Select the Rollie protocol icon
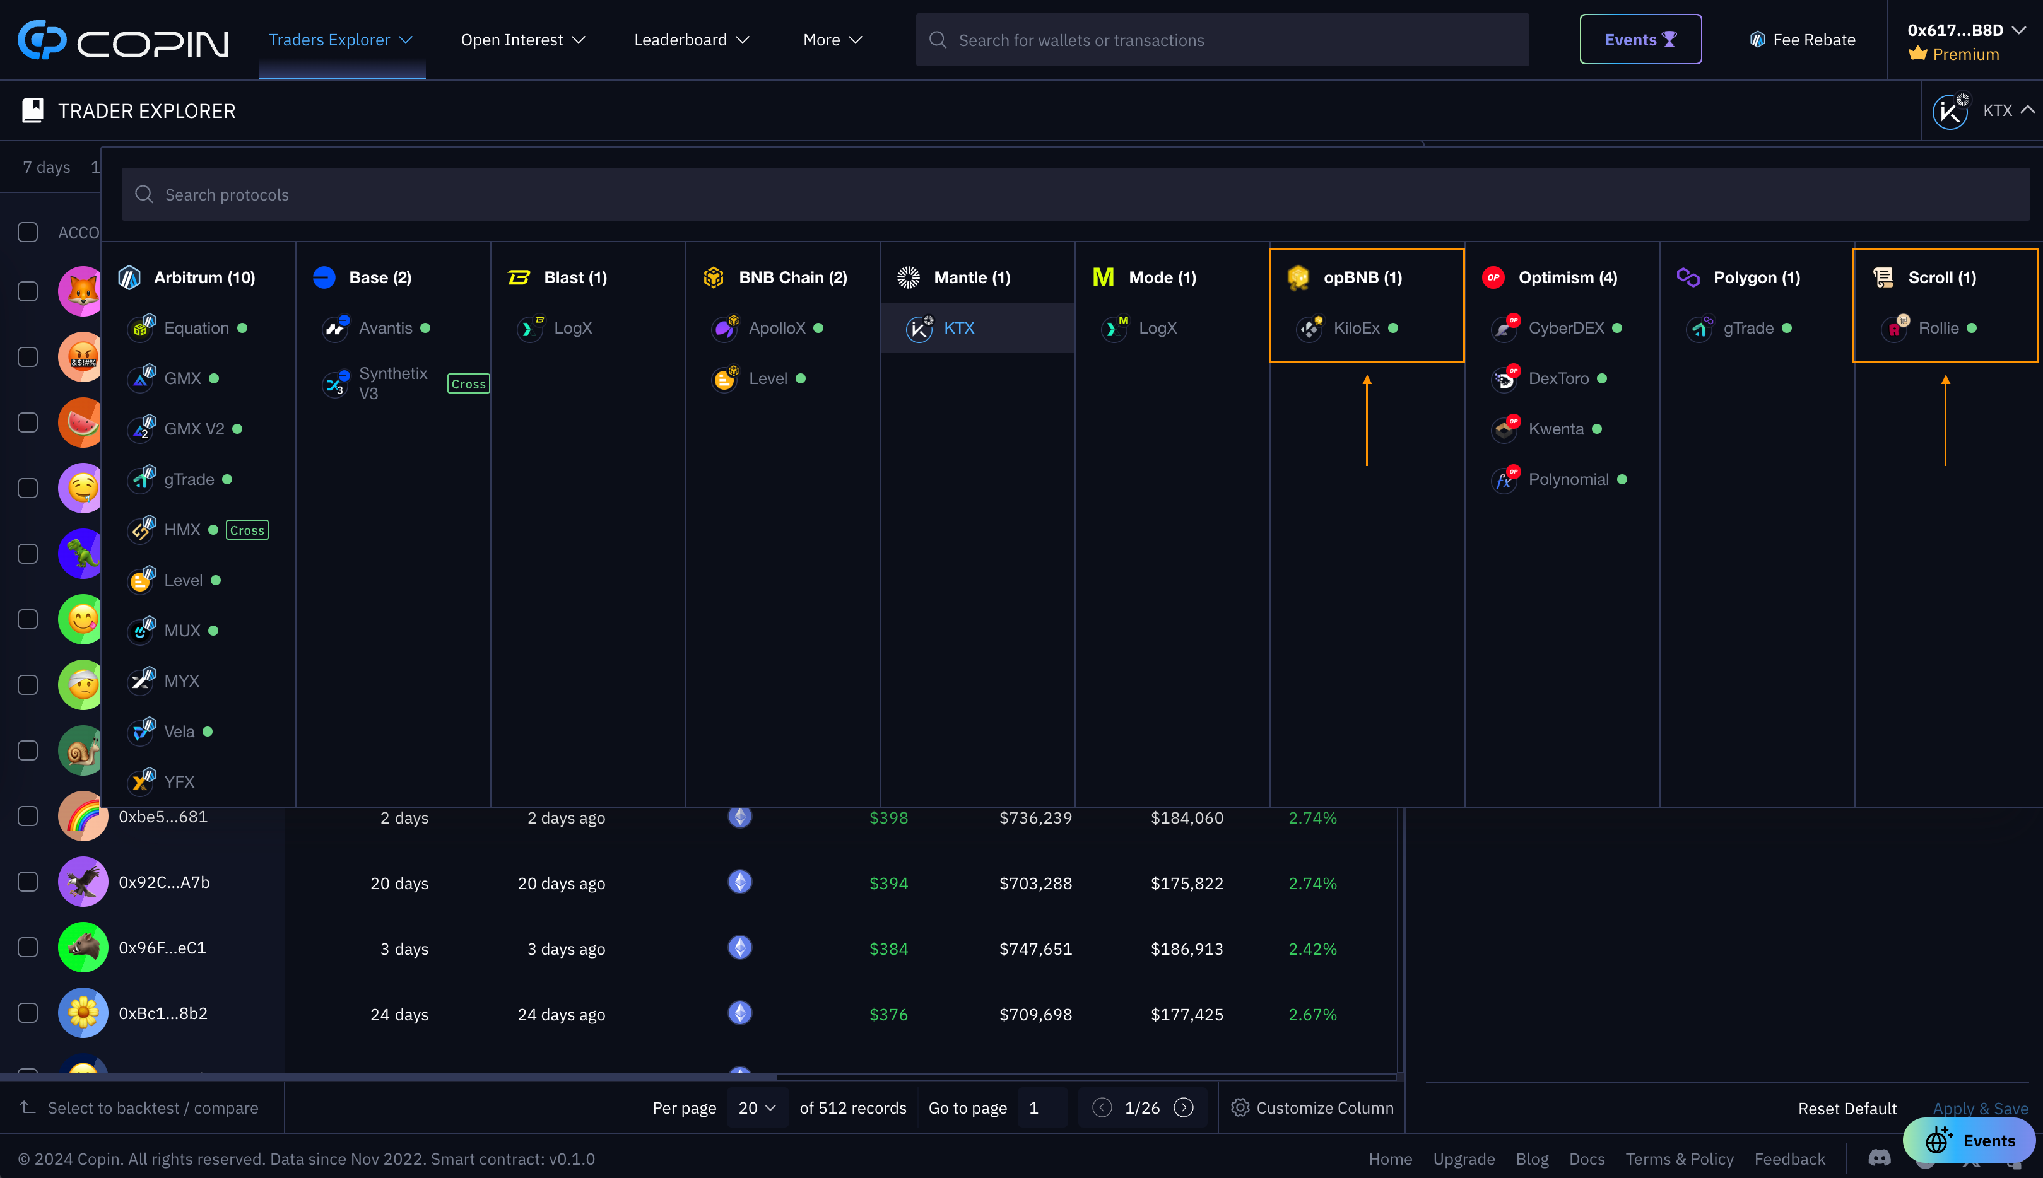Screen dimensions: 2043x1178 click(x=1894, y=329)
